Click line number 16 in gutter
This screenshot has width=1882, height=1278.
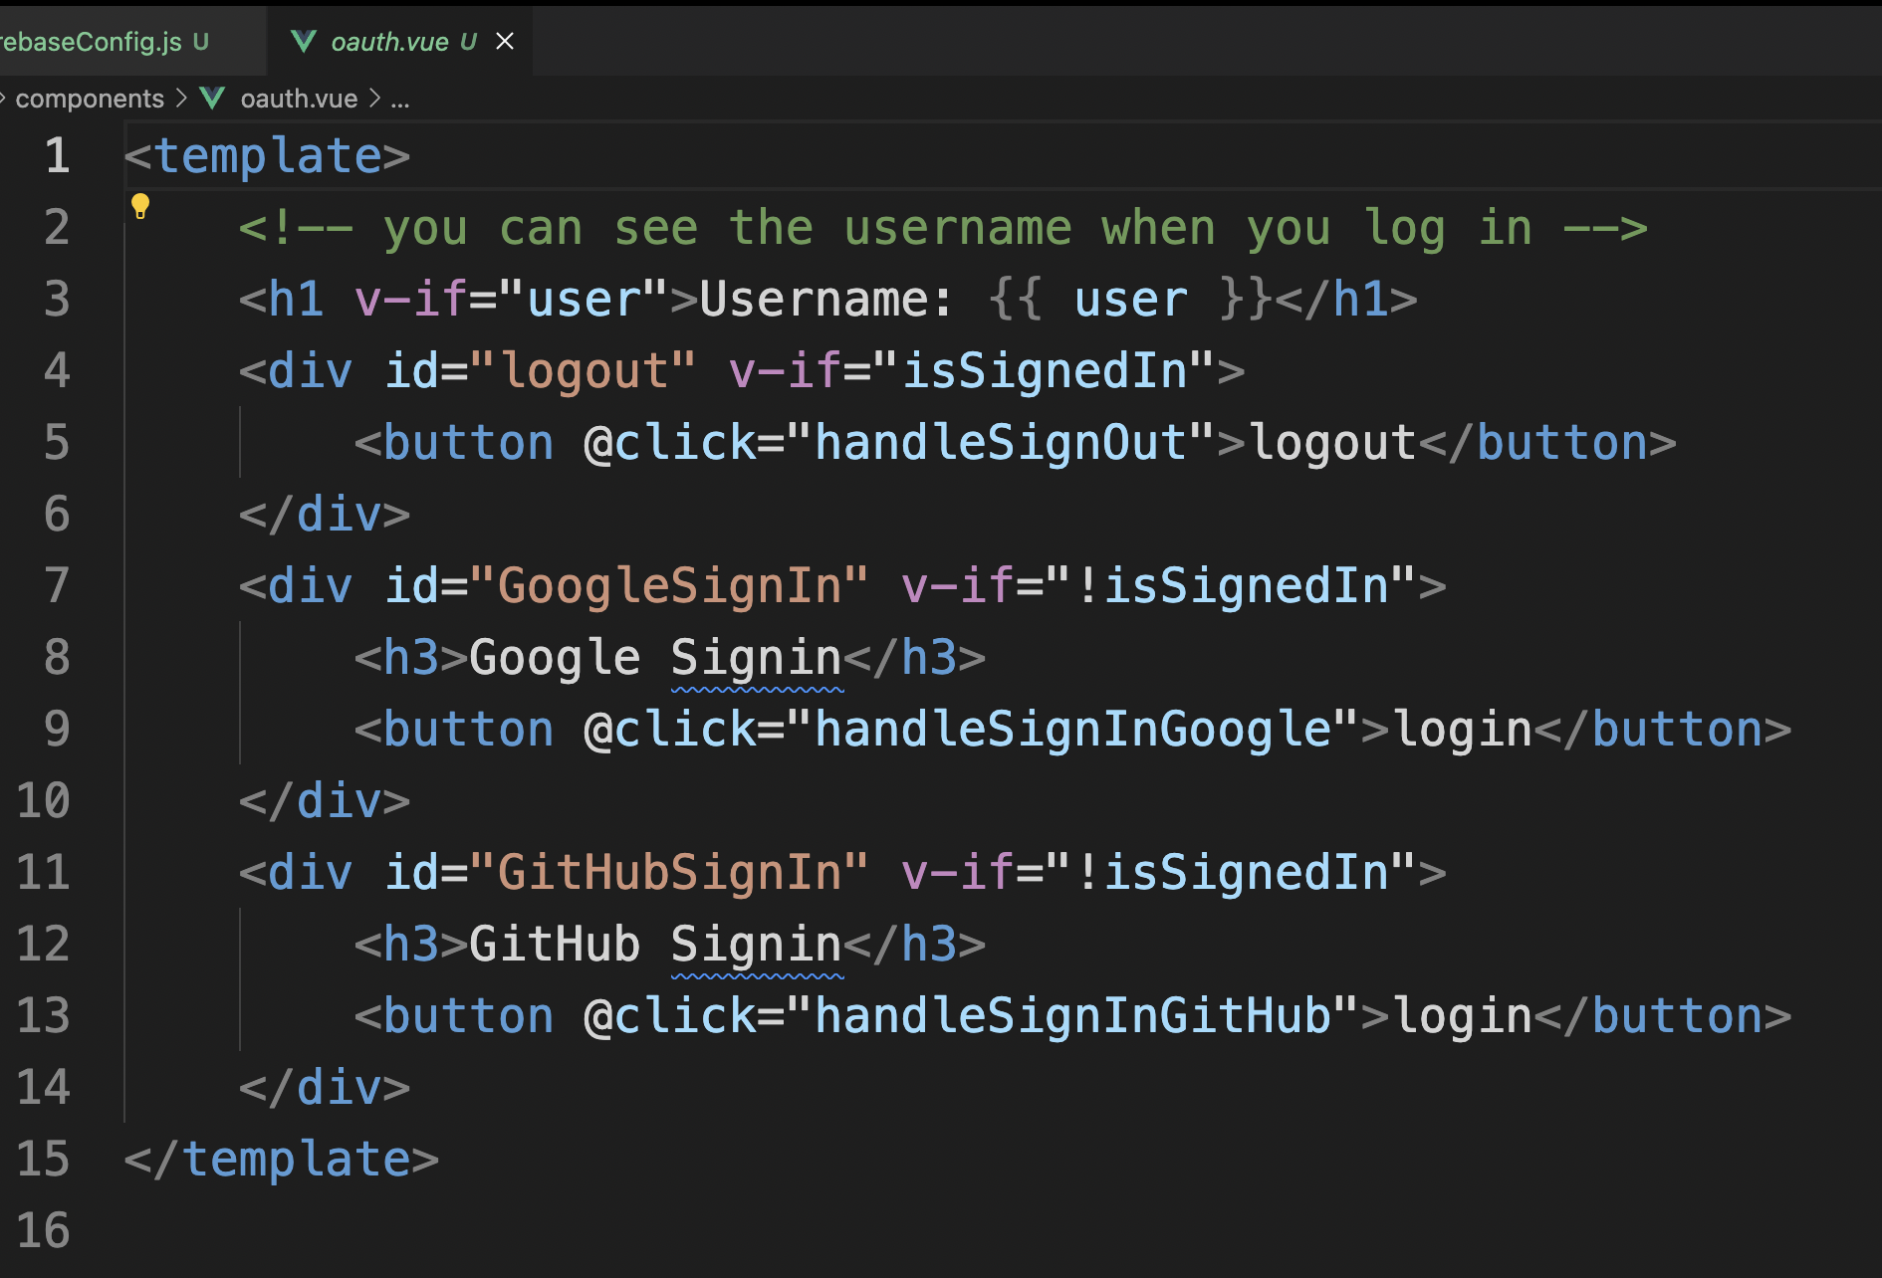click(44, 1231)
